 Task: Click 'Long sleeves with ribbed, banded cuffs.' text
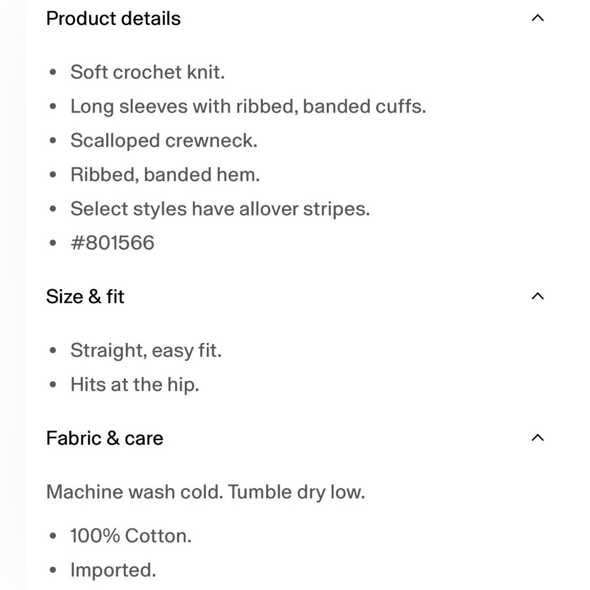pos(248,106)
